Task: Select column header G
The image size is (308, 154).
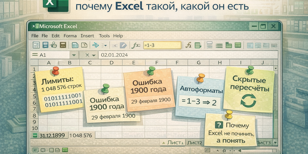Action: (198, 63)
